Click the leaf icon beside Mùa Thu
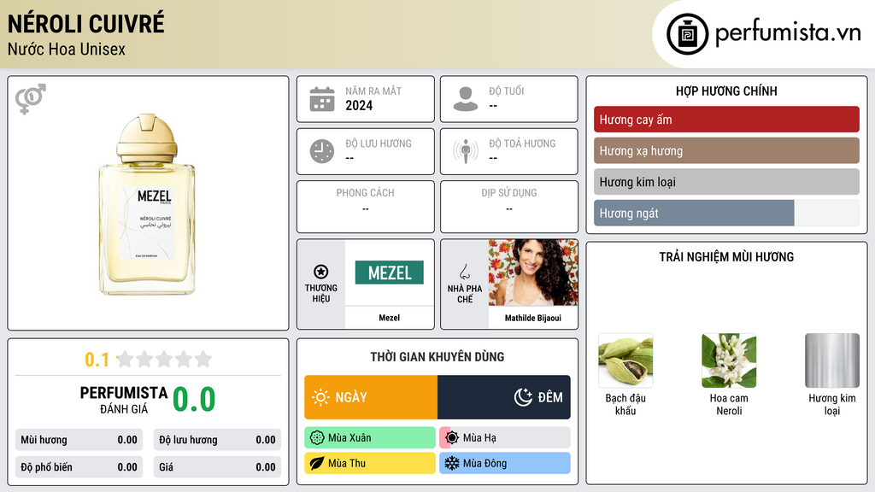The image size is (875, 492). 317,463
